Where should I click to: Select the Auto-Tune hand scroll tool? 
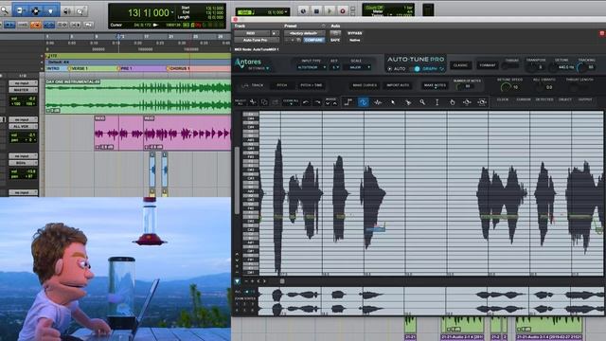tap(453, 102)
